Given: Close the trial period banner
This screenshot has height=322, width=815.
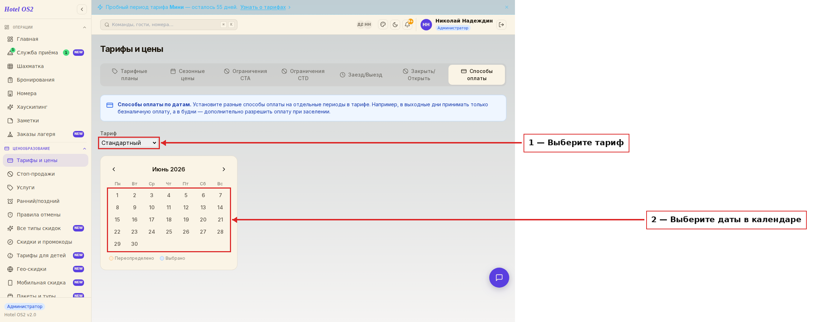Looking at the screenshot, I should 507,7.
